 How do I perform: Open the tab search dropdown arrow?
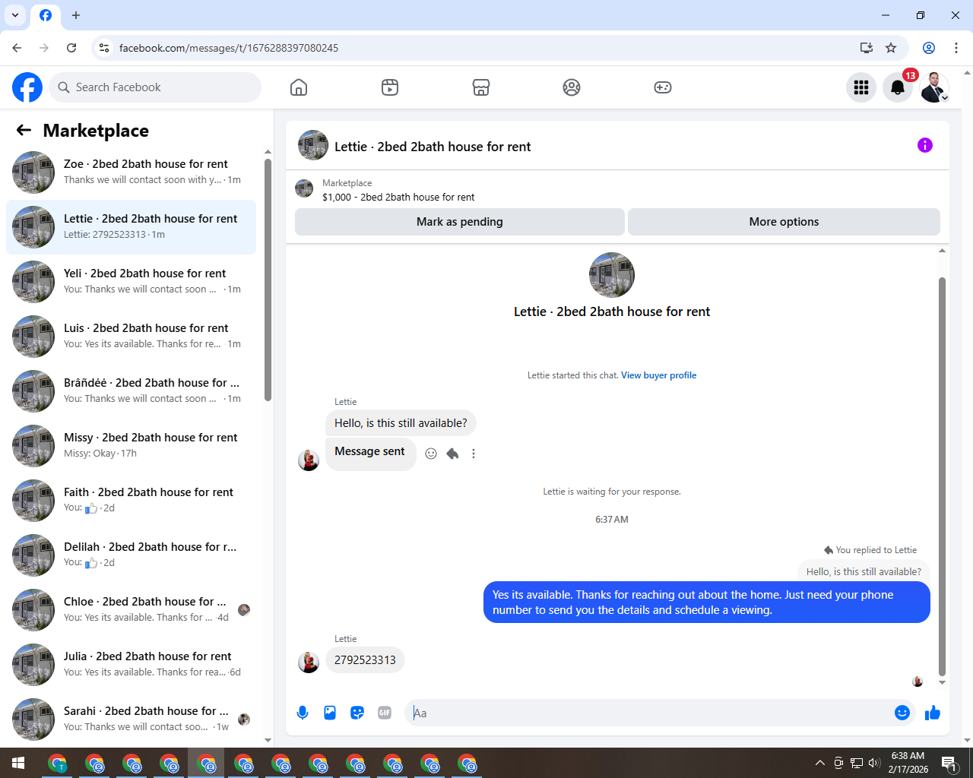pos(15,15)
